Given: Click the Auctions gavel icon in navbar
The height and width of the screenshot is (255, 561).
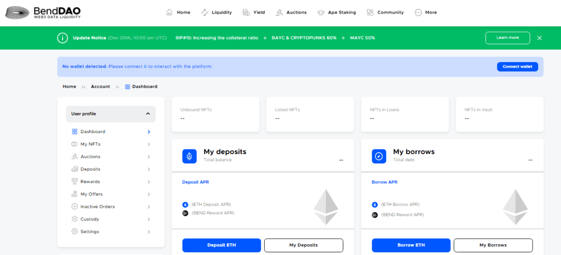Looking at the screenshot, I should (279, 13).
